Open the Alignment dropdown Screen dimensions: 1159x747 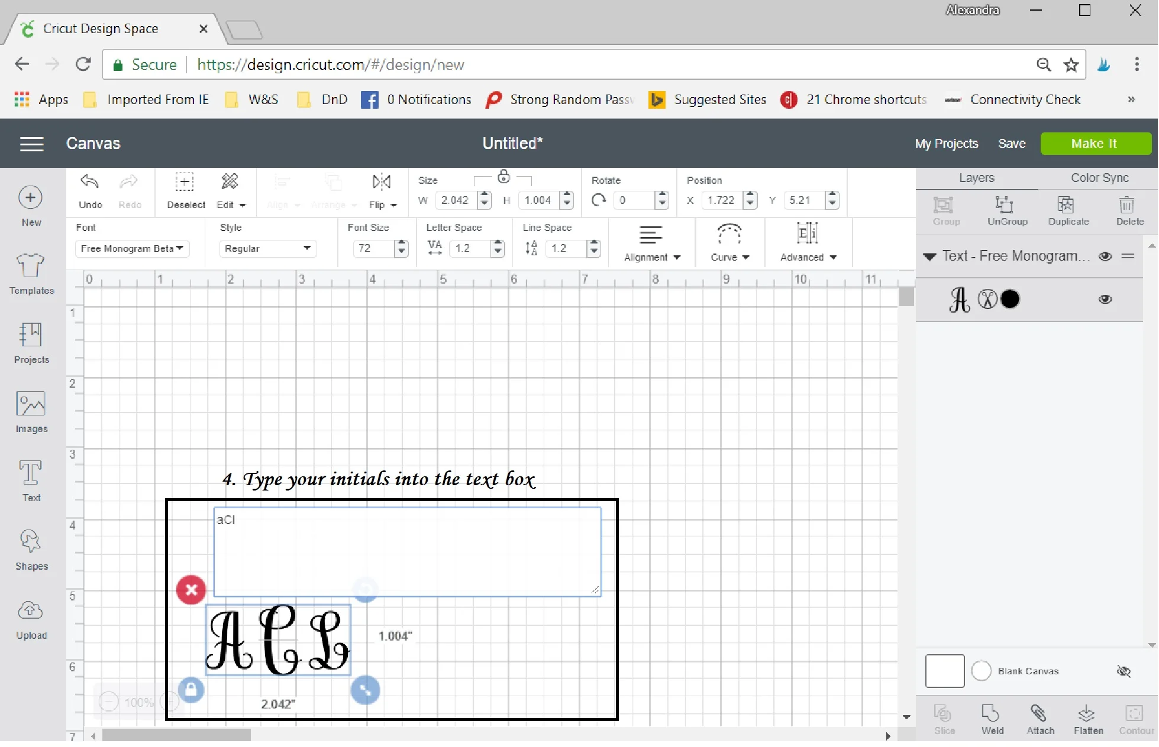tap(652, 243)
